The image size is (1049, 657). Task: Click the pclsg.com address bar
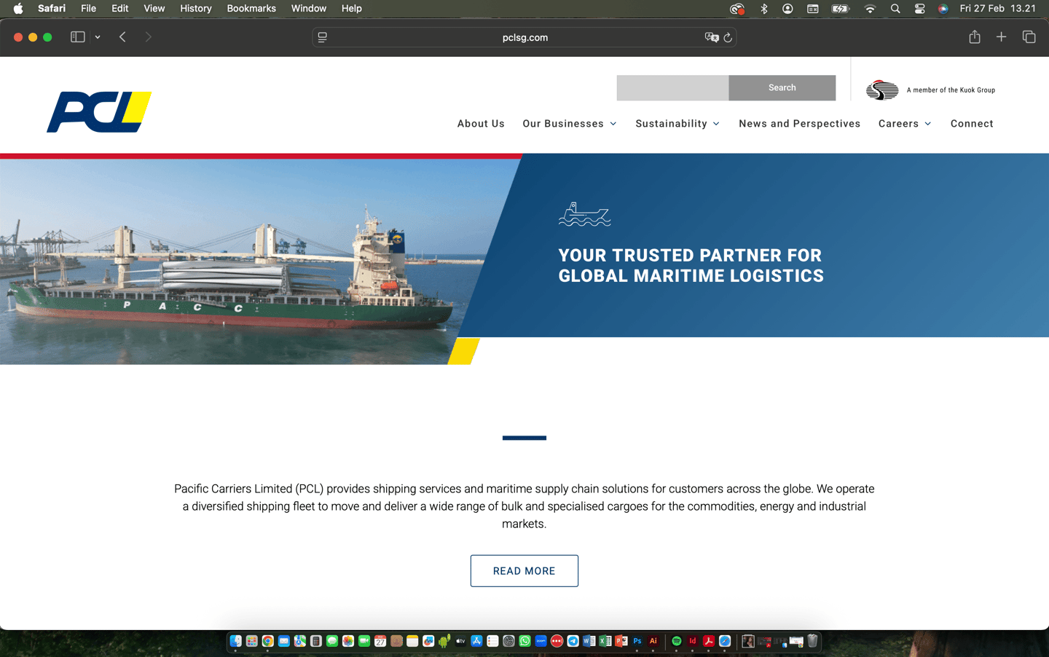pos(524,38)
